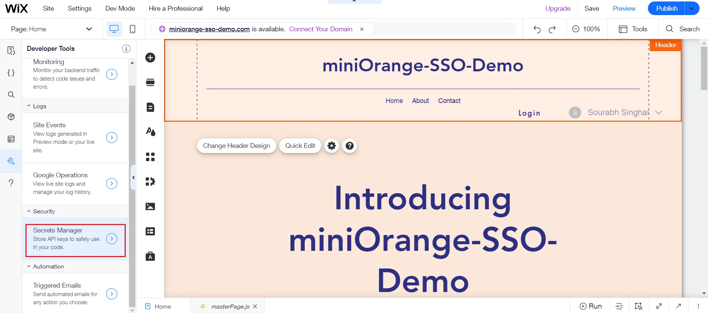Click the code panel expand icon

click(659, 306)
